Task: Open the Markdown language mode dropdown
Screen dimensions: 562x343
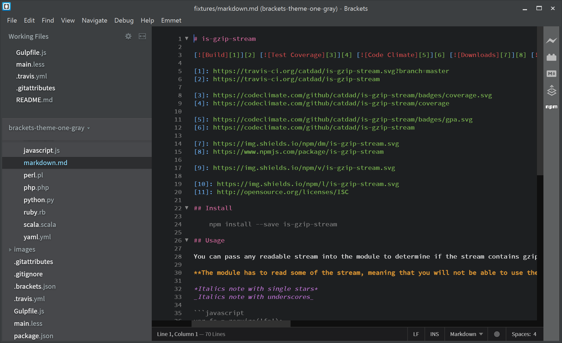Action: tap(466, 334)
